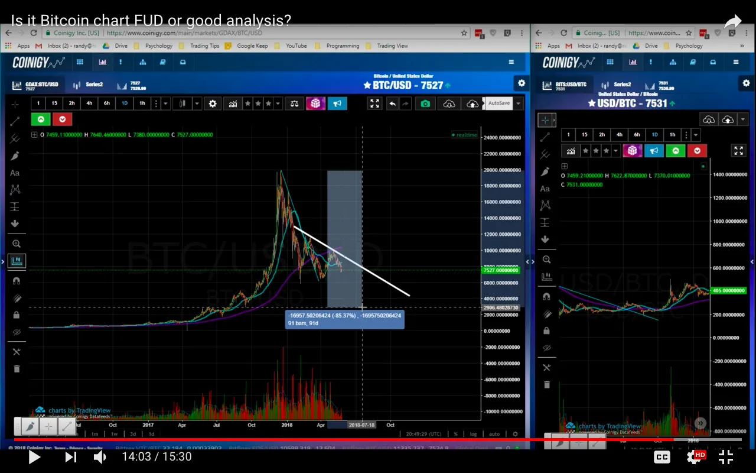Expand favorite indicators dropdown in left chart
Screen dimensions: 756x473
click(x=278, y=103)
